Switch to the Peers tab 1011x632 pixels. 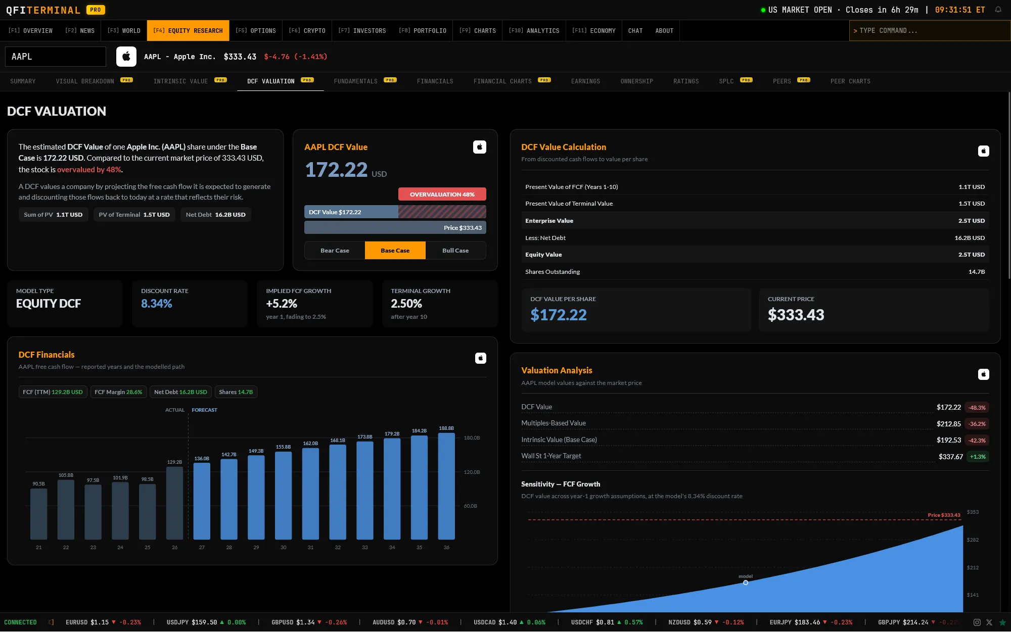coord(792,81)
